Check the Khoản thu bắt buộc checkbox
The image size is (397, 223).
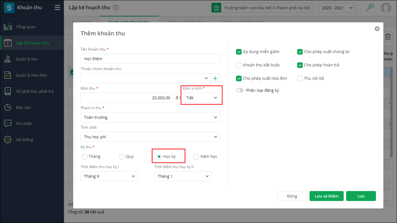click(239, 65)
